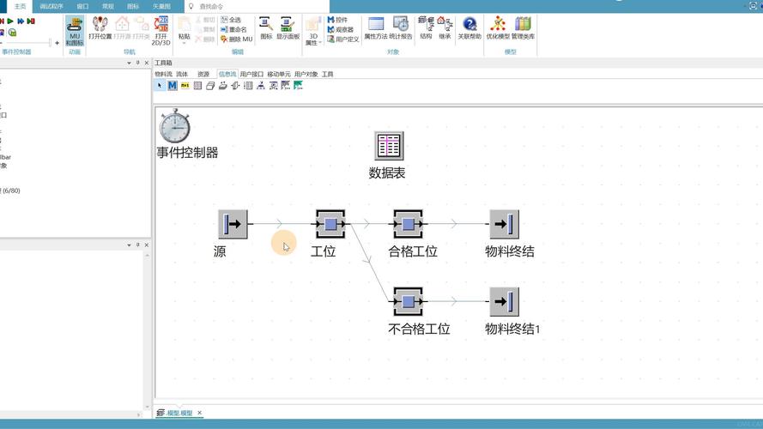Image resolution: width=763 pixels, height=429 pixels.
Task: Click 优化模型 optimize model icon
Action: (498, 28)
